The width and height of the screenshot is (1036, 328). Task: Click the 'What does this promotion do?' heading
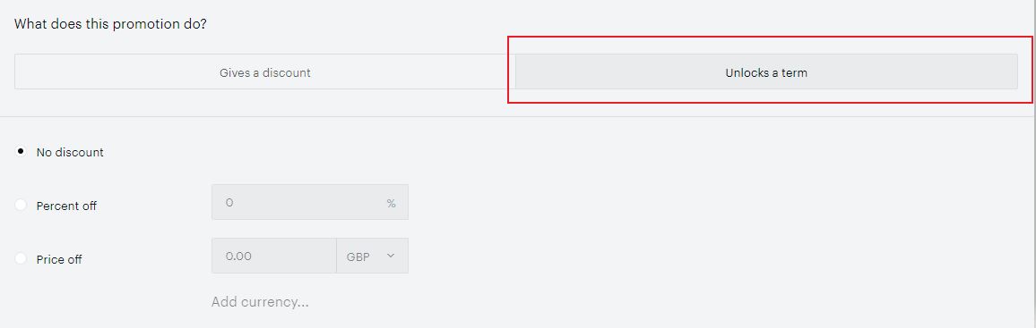point(110,24)
